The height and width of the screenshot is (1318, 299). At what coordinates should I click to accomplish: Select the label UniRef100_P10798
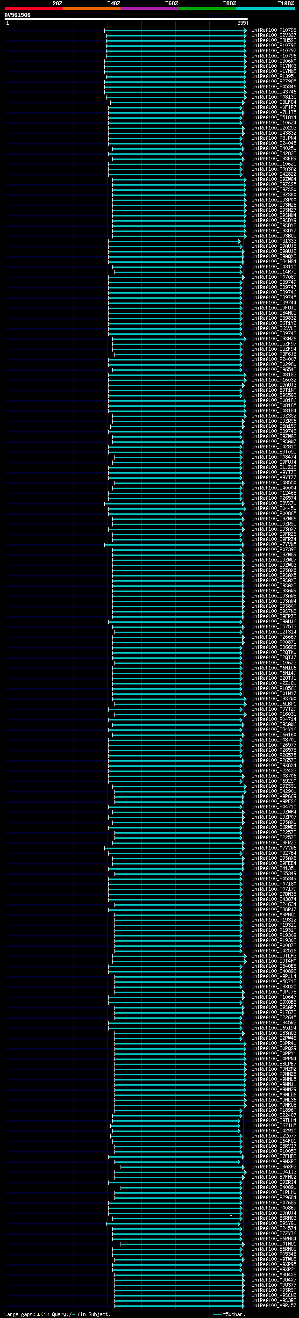[x=273, y=45]
